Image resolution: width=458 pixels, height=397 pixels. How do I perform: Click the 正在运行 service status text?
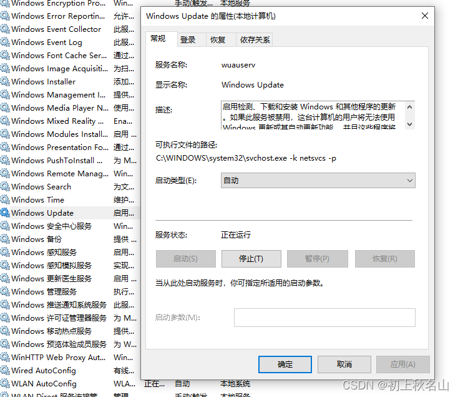236,235
